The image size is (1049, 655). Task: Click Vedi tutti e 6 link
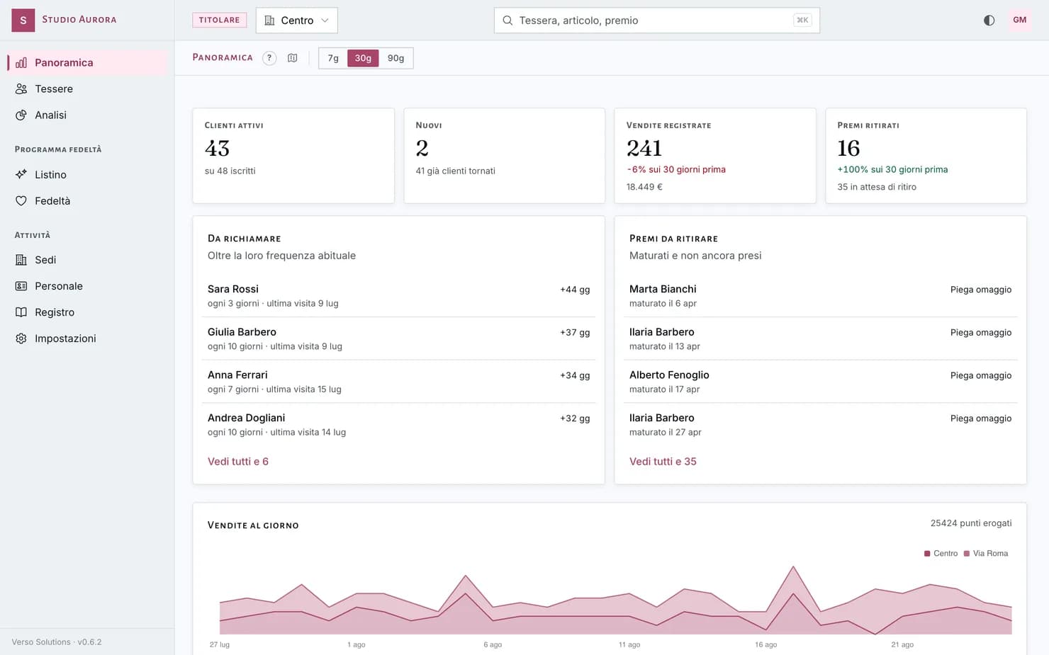[238, 461]
